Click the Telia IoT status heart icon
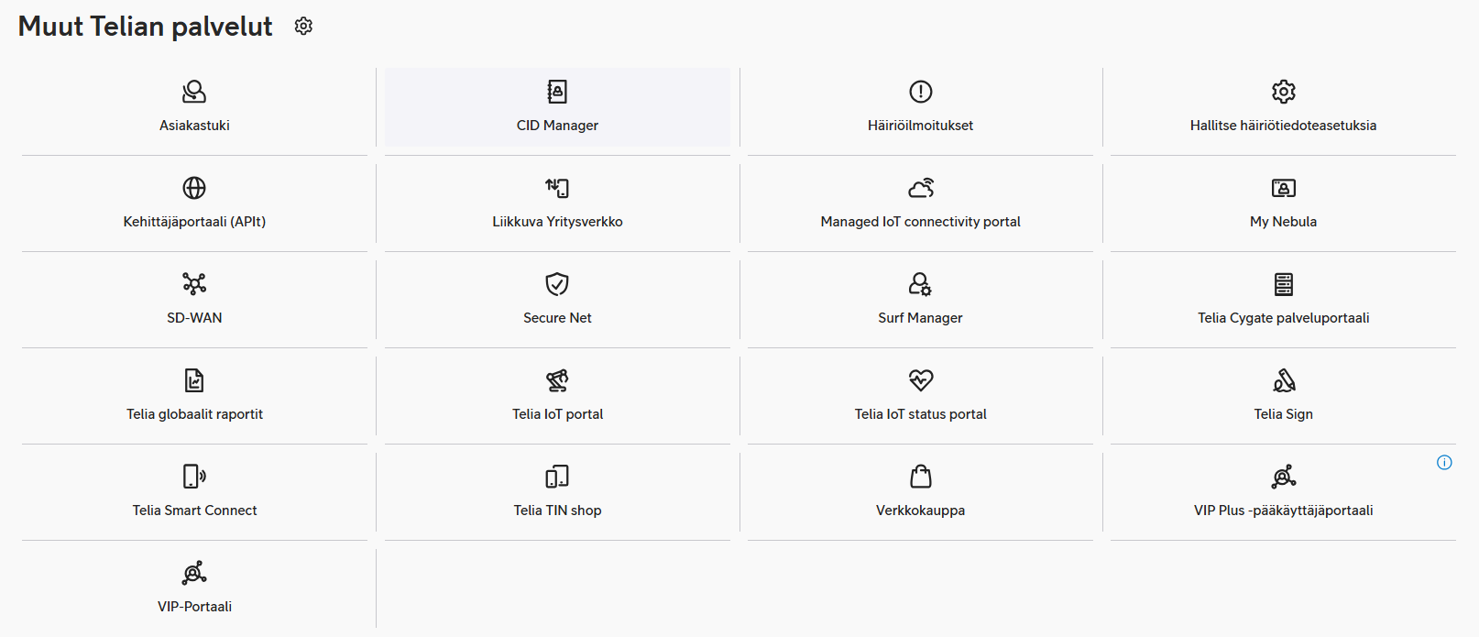The width and height of the screenshot is (1479, 637). click(920, 380)
